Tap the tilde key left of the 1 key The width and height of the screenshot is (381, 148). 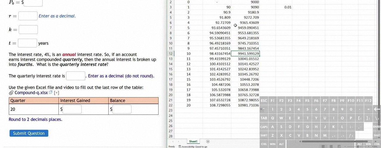(x=264, y=109)
